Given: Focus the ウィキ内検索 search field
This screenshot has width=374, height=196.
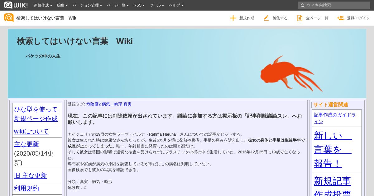Looking at the screenshot, I should 334,5.
